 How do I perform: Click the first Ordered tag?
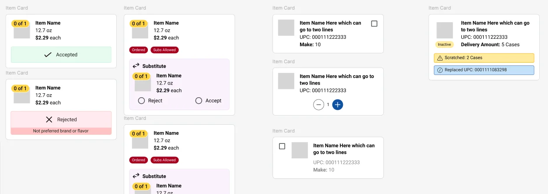138,50
